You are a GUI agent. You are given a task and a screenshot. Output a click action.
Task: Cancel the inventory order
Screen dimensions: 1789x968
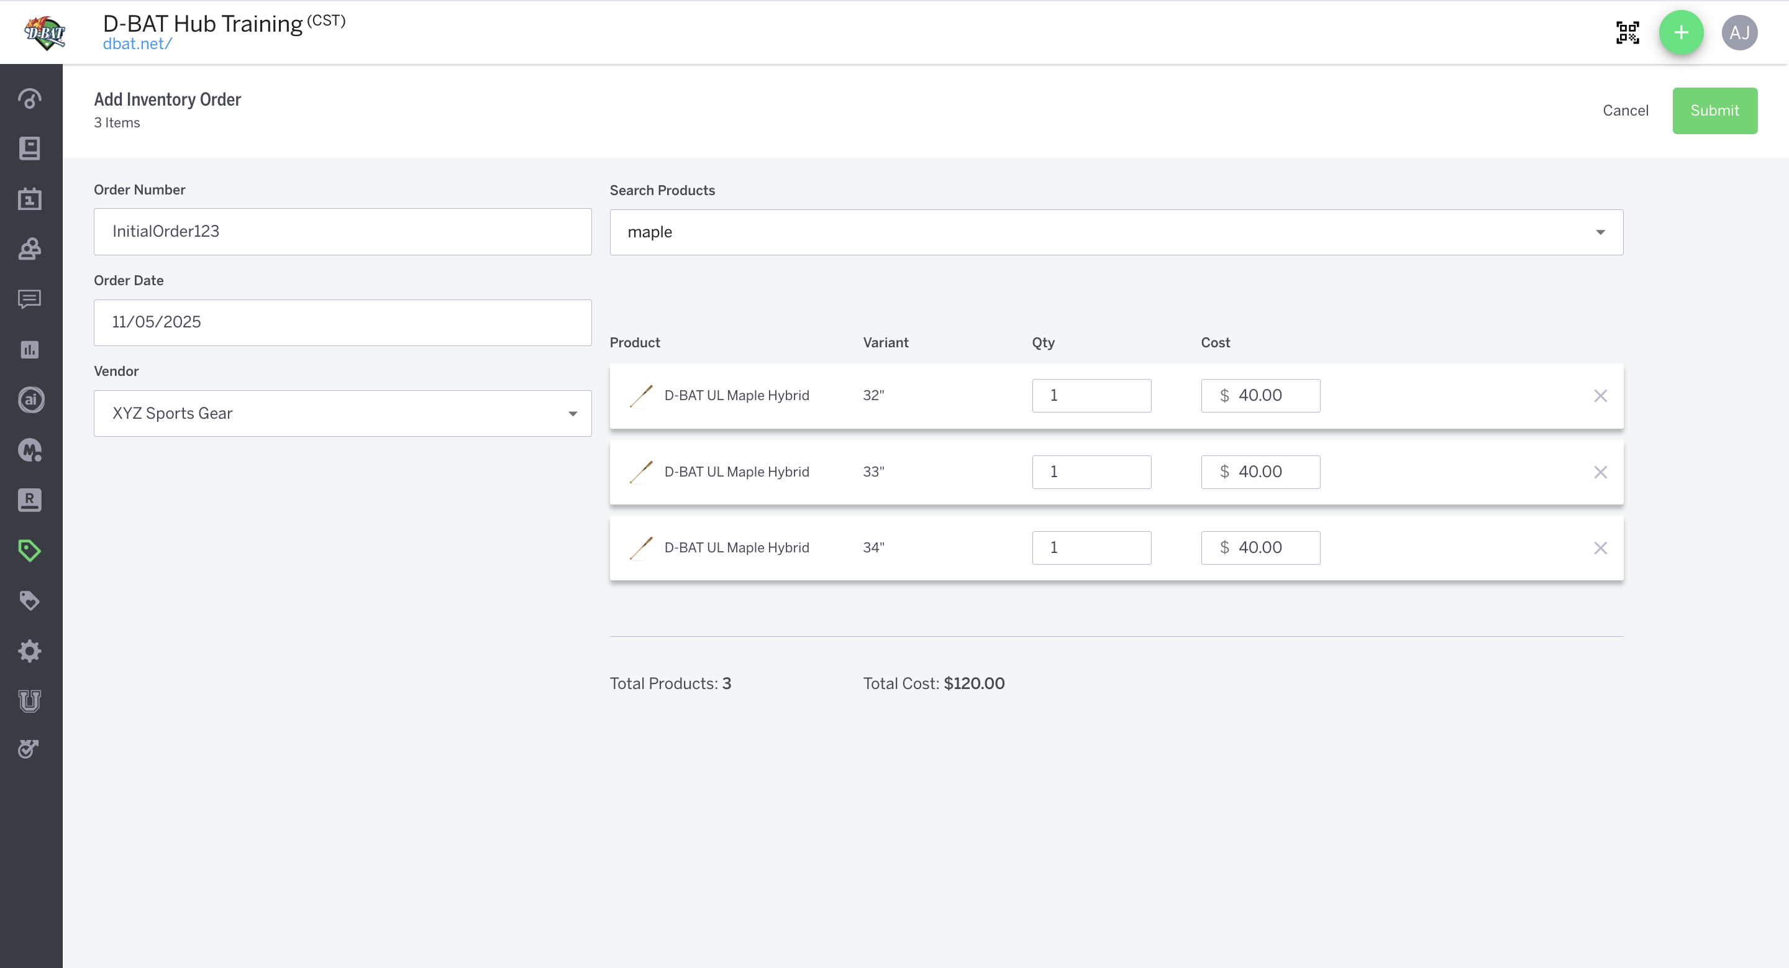click(x=1625, y=111)
